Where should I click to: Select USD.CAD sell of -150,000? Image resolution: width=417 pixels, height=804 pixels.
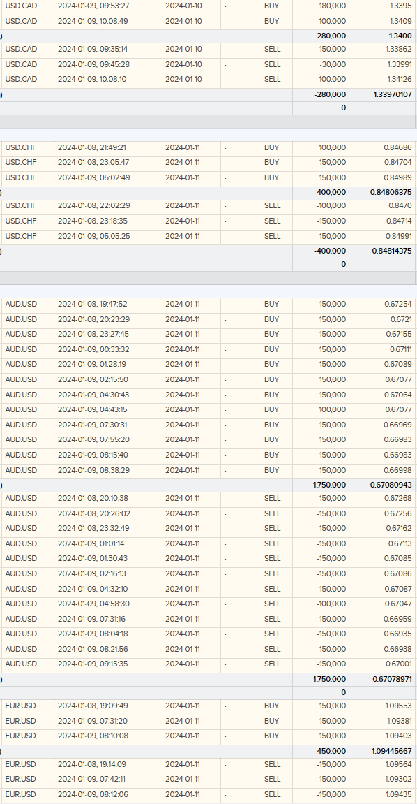tap(330, 49)
